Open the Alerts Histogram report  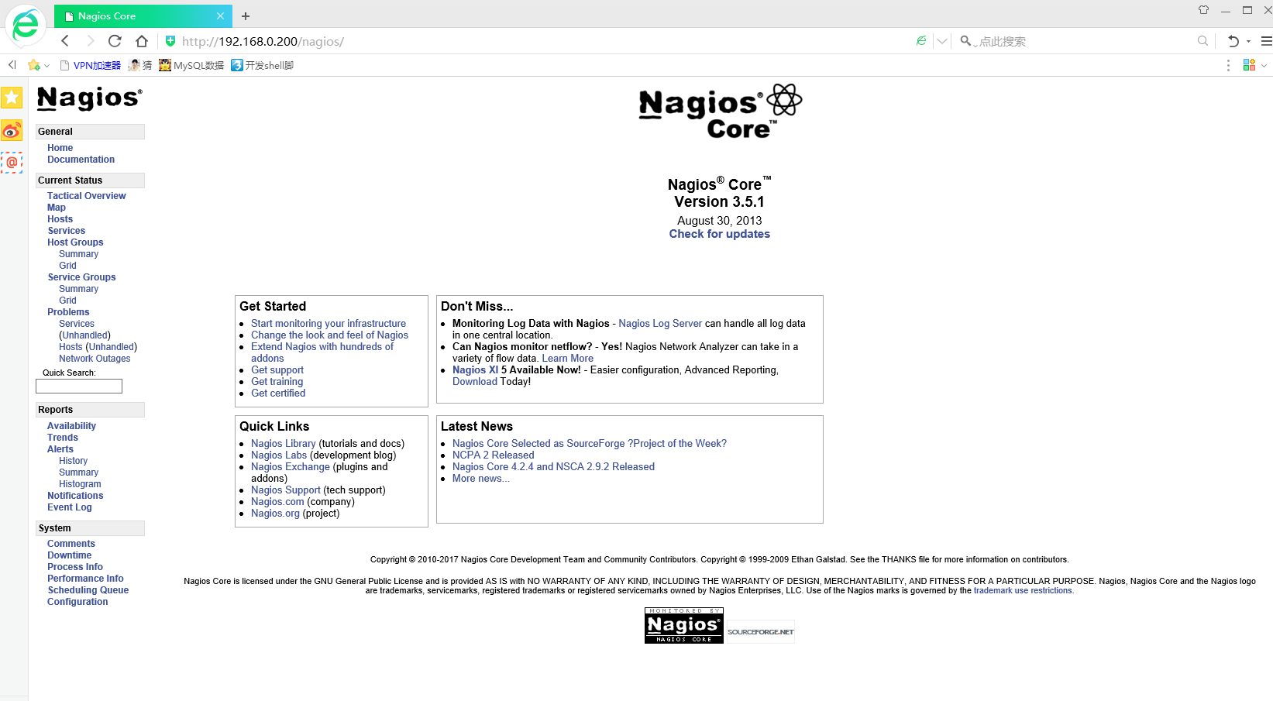click(80, 484)
